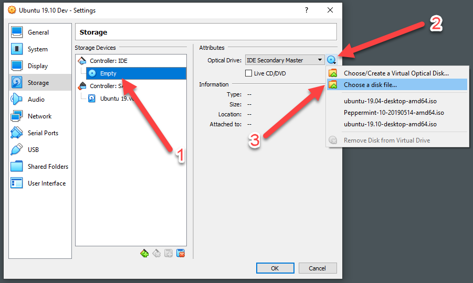Choose 'Choose/Create a Virtual Optical Disk...' menu entry
Image resolution: width=473 pixels, height=283 pixels.
coord(397,73)
